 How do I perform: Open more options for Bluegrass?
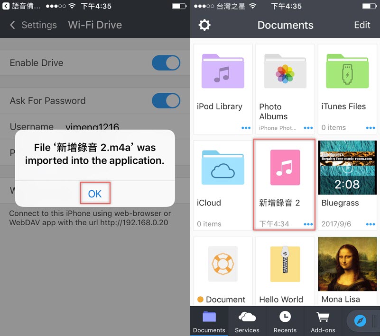[x=371, y=224]
